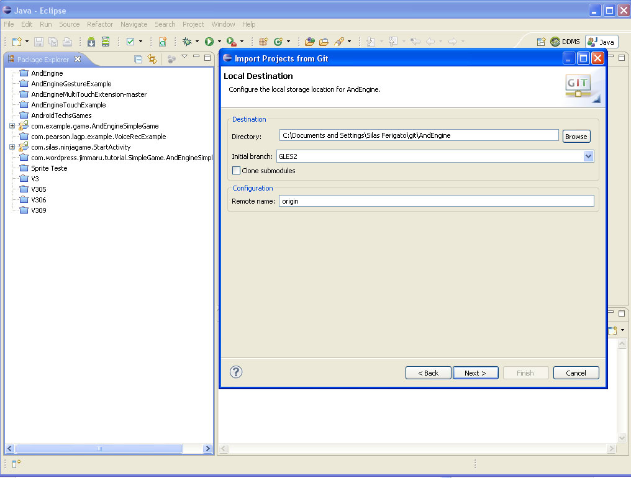The width and height of the screenshot is (631, 478).
Task: Open the New wizard dropdown arrow
Action: 27,42
